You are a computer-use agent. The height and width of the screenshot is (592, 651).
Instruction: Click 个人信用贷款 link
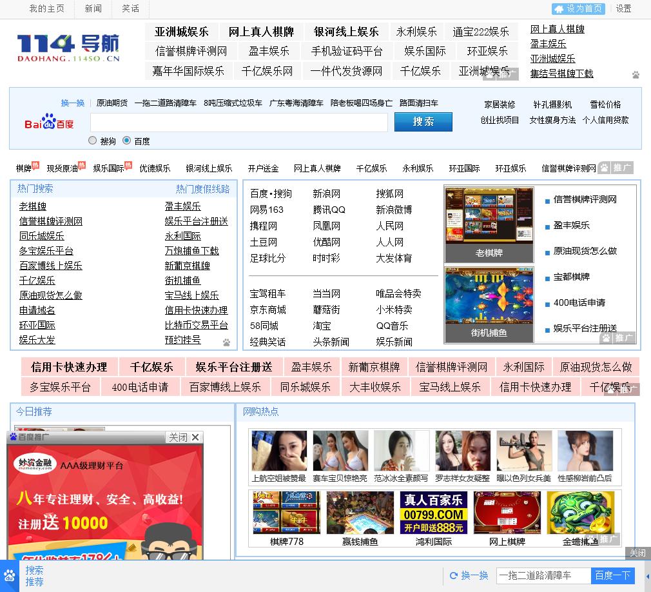coord(605,120)
